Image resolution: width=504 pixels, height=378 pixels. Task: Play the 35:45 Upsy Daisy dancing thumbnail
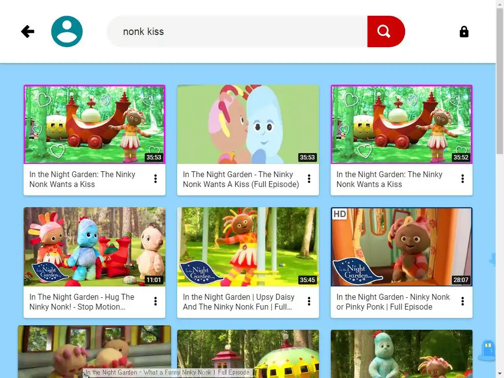tap(248, 247)
